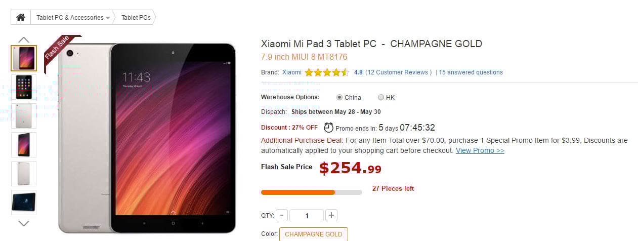Open the Tablet PCs breadcrumb category
Viewport: 638px width, 241px height.
(136, 17)
